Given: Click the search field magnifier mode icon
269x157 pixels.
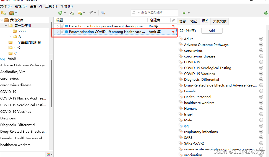Looking at the screenshot, I should click(x=134, y=12).
